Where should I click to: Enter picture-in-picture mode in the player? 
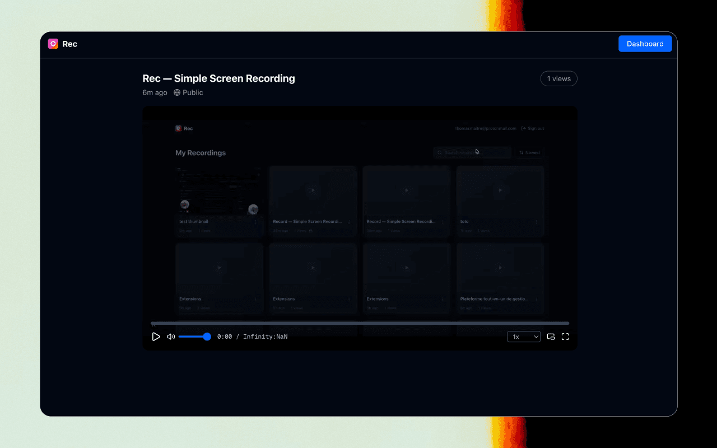551,336
